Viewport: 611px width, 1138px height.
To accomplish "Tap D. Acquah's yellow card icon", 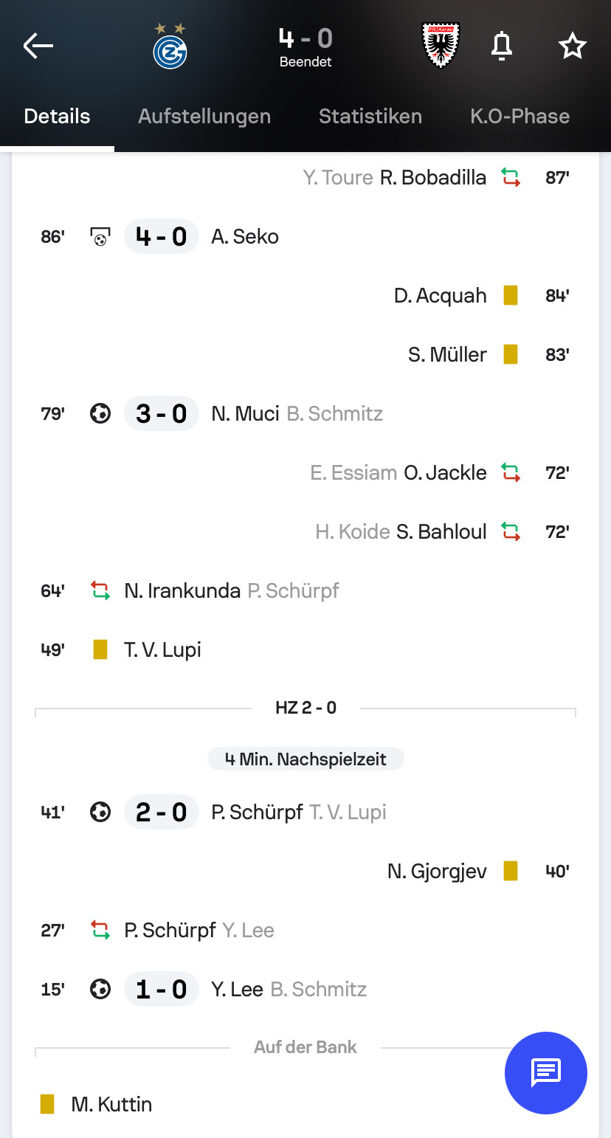I will click(x=510, y=295).
